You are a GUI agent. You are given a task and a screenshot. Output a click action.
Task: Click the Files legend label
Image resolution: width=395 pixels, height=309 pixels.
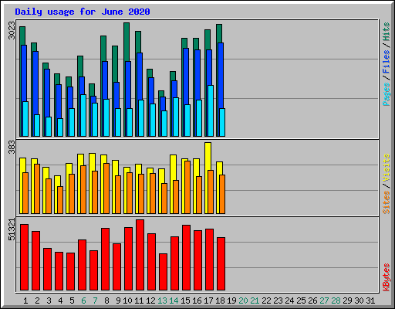(x=387, y=62)
